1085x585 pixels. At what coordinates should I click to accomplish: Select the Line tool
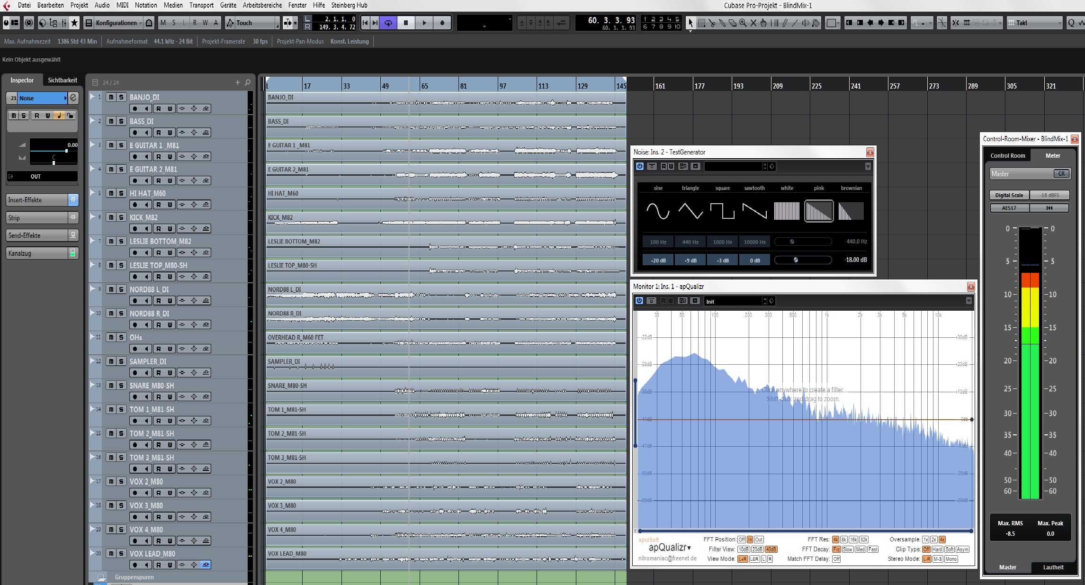tap(795, 23)
